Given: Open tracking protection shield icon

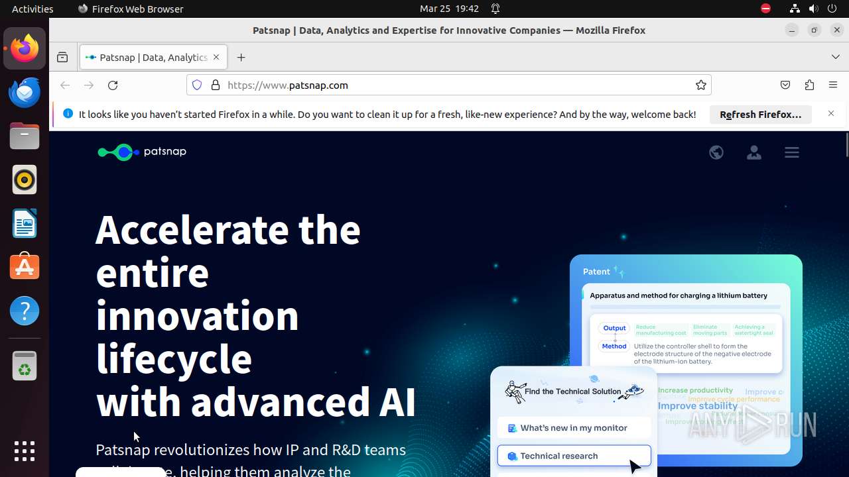Looking at the screenshot, I should click(x=197, y=85).
